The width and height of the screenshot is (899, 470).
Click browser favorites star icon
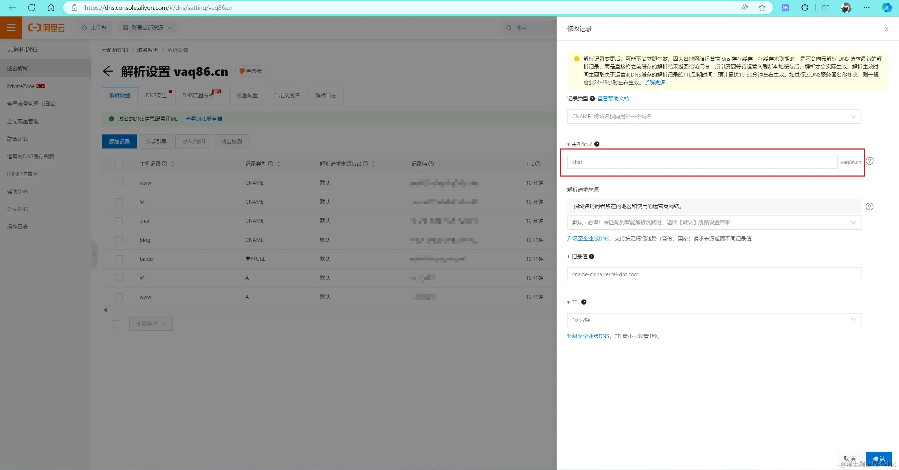pyautogui.click(x=762, y=8)
